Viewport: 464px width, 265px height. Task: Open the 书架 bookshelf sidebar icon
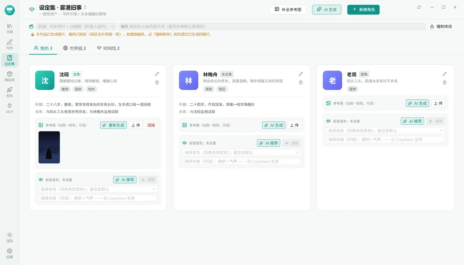coord(10,28)
